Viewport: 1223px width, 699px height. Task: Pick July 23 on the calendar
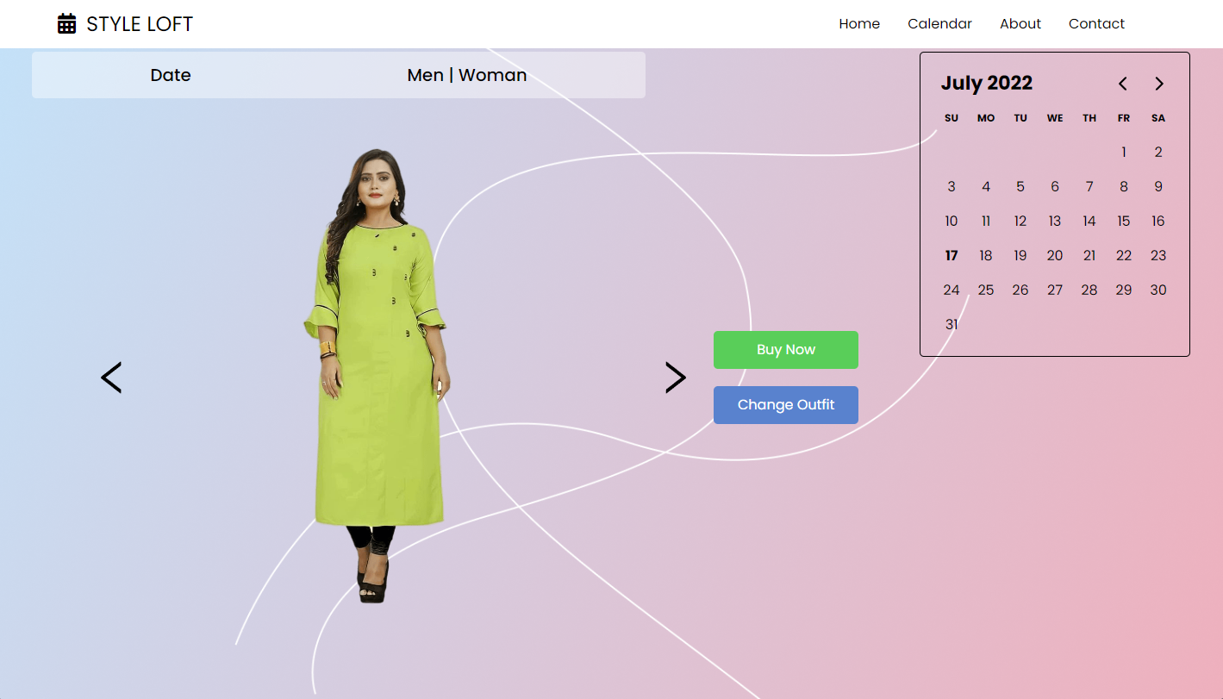click(x=1158, y=256)
